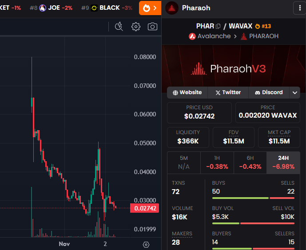Click the VOLUME value $16K

click(x=179, y=217)
